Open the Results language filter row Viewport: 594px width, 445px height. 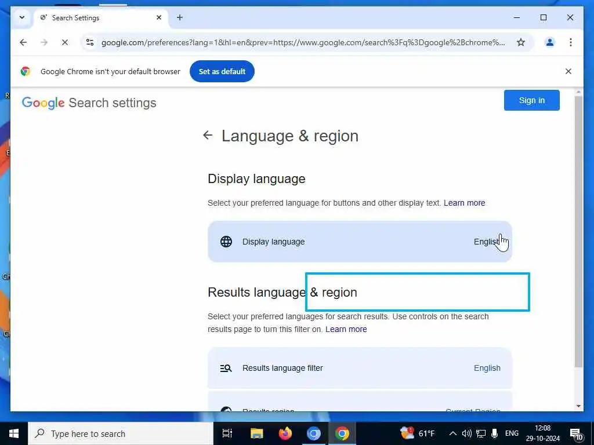click(x=360, y=368)
